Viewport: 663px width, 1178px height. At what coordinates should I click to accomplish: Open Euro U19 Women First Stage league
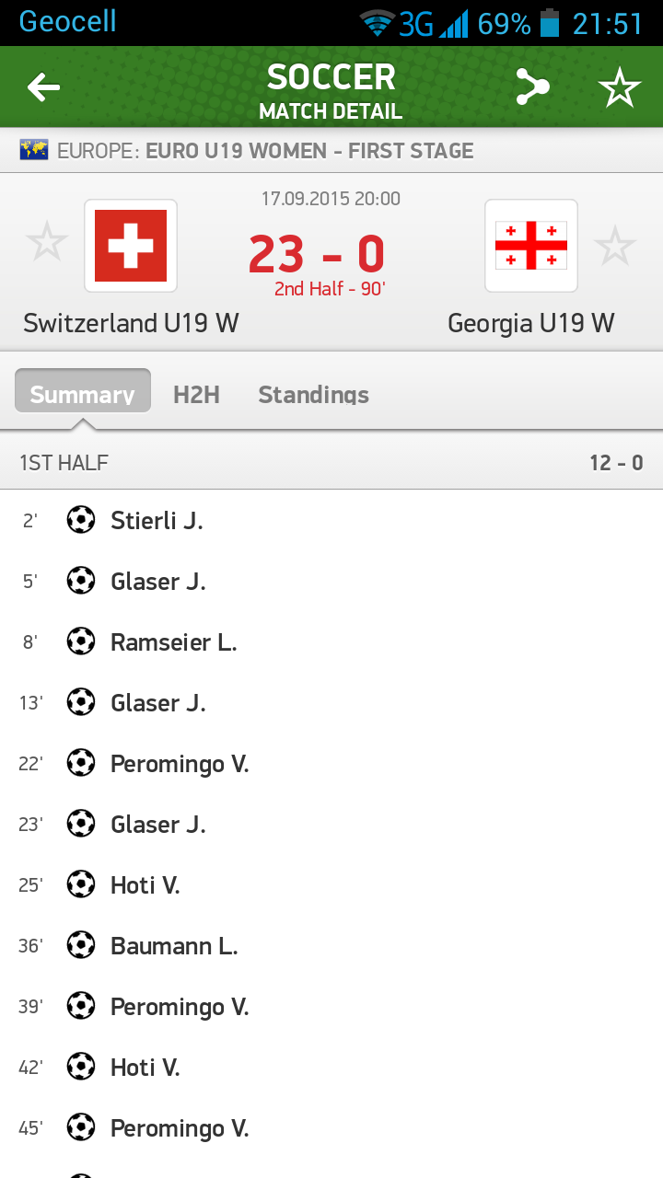coord(309,150)
